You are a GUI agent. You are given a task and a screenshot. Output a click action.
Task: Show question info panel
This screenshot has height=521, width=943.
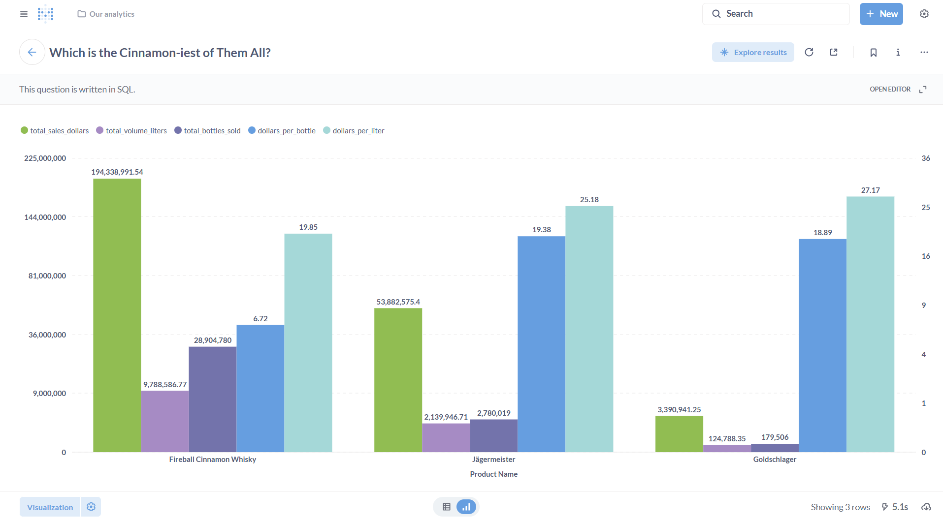pyautogui.click(x=898, y=52)
